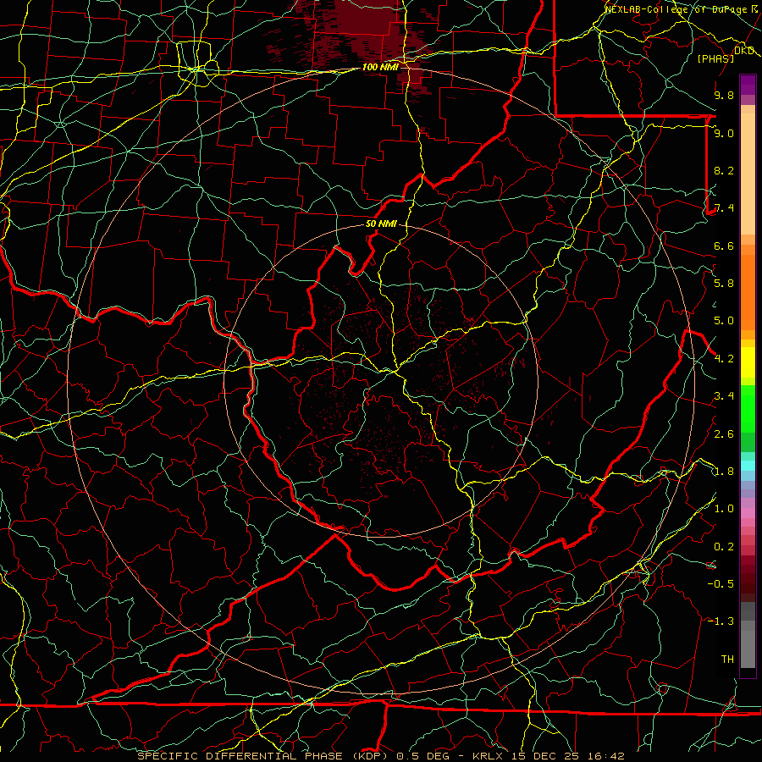Select the cyan segment of color bar
The image size is (762, 762).
pos(748,466)
